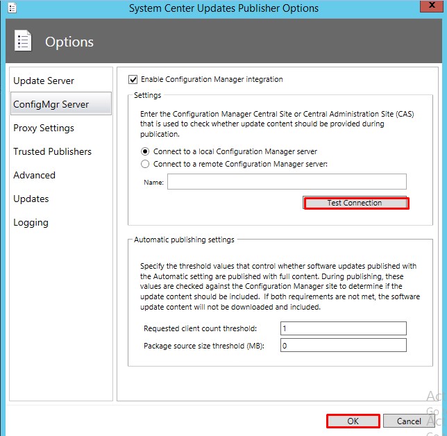Select the ConfigMgr Server sidebar item

tap(51, 104)
